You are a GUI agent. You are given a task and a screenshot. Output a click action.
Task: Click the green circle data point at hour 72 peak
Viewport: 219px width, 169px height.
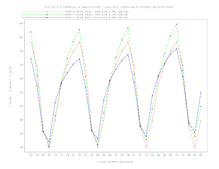tap(176, 24)
